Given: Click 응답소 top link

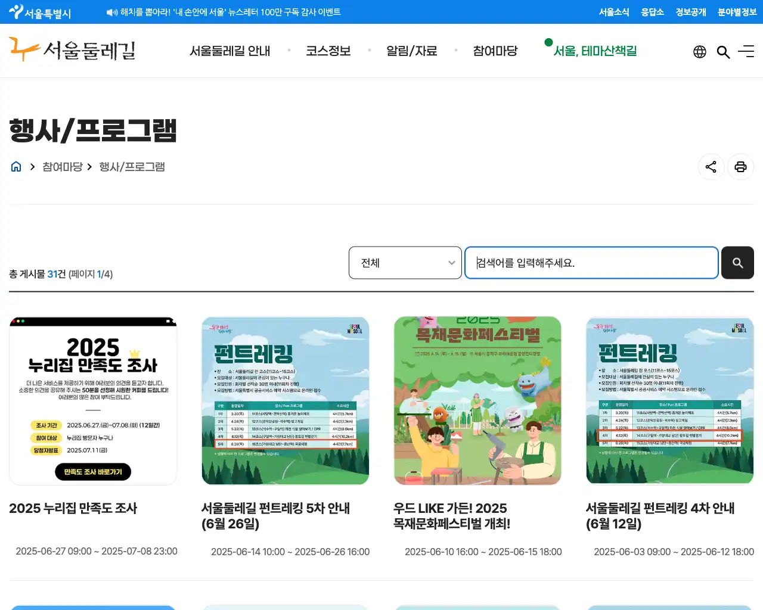Looking at the screenshot, I should [x=652, y=12].
